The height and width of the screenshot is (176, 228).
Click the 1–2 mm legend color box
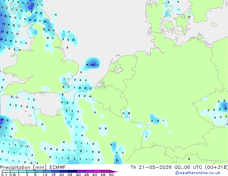23,171
